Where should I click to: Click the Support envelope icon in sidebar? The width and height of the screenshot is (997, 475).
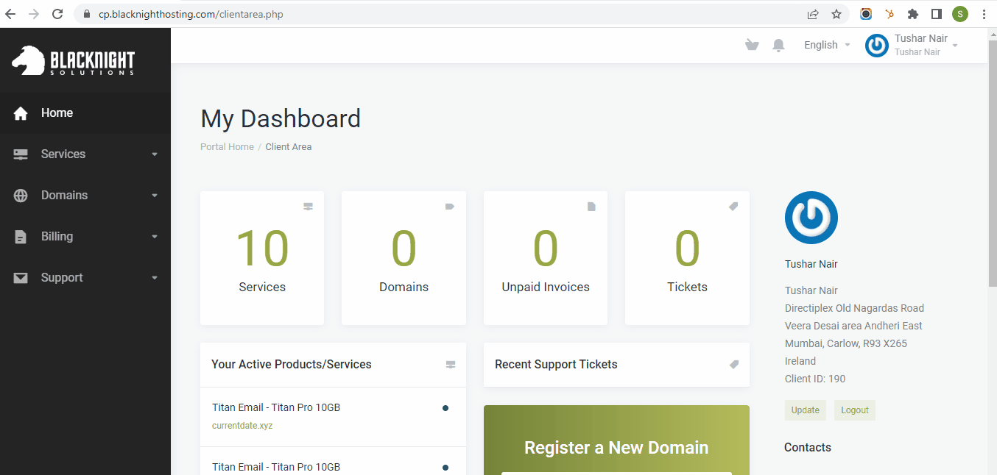(x=21, y=278)
